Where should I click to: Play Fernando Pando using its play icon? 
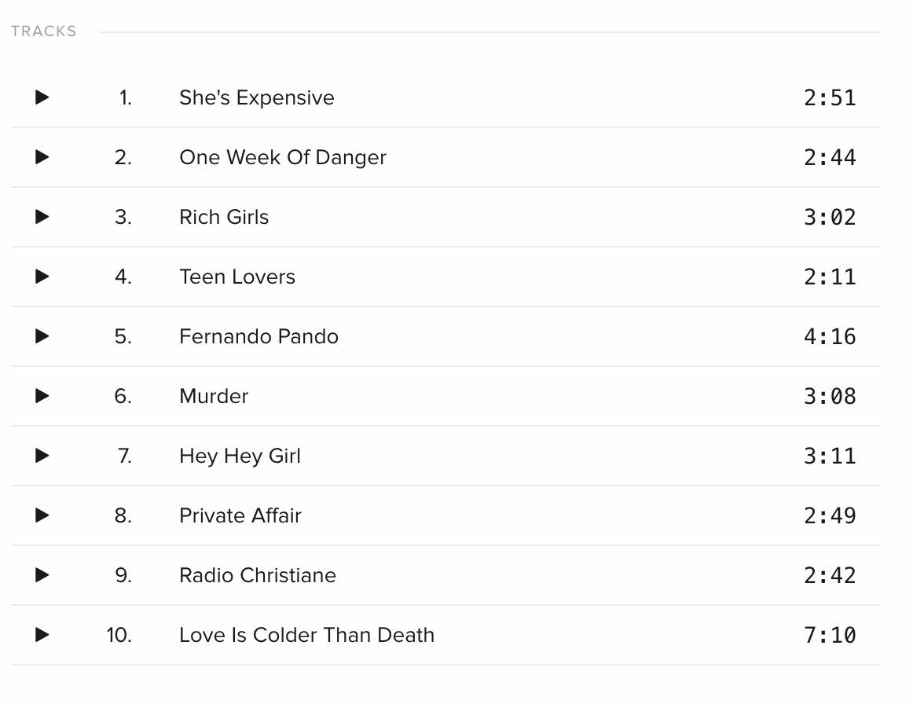pyautogui.click(x=42, y=336)
